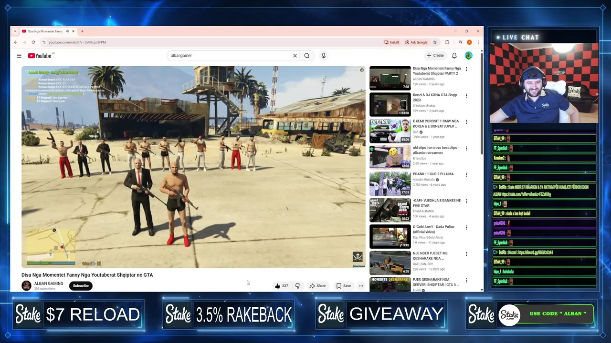Open options for PARTY 2 video
Image resolution: width=611 pixels, height=343 pixels.
466,69
